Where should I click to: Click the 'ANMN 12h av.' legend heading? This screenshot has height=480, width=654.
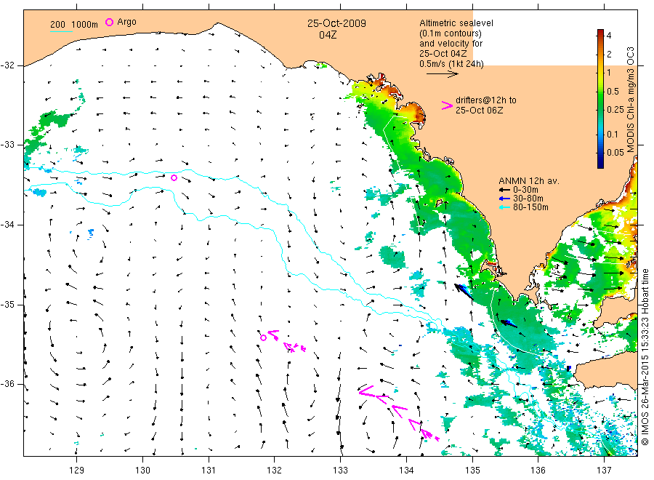pyautogui.click(x=529, y=181)
